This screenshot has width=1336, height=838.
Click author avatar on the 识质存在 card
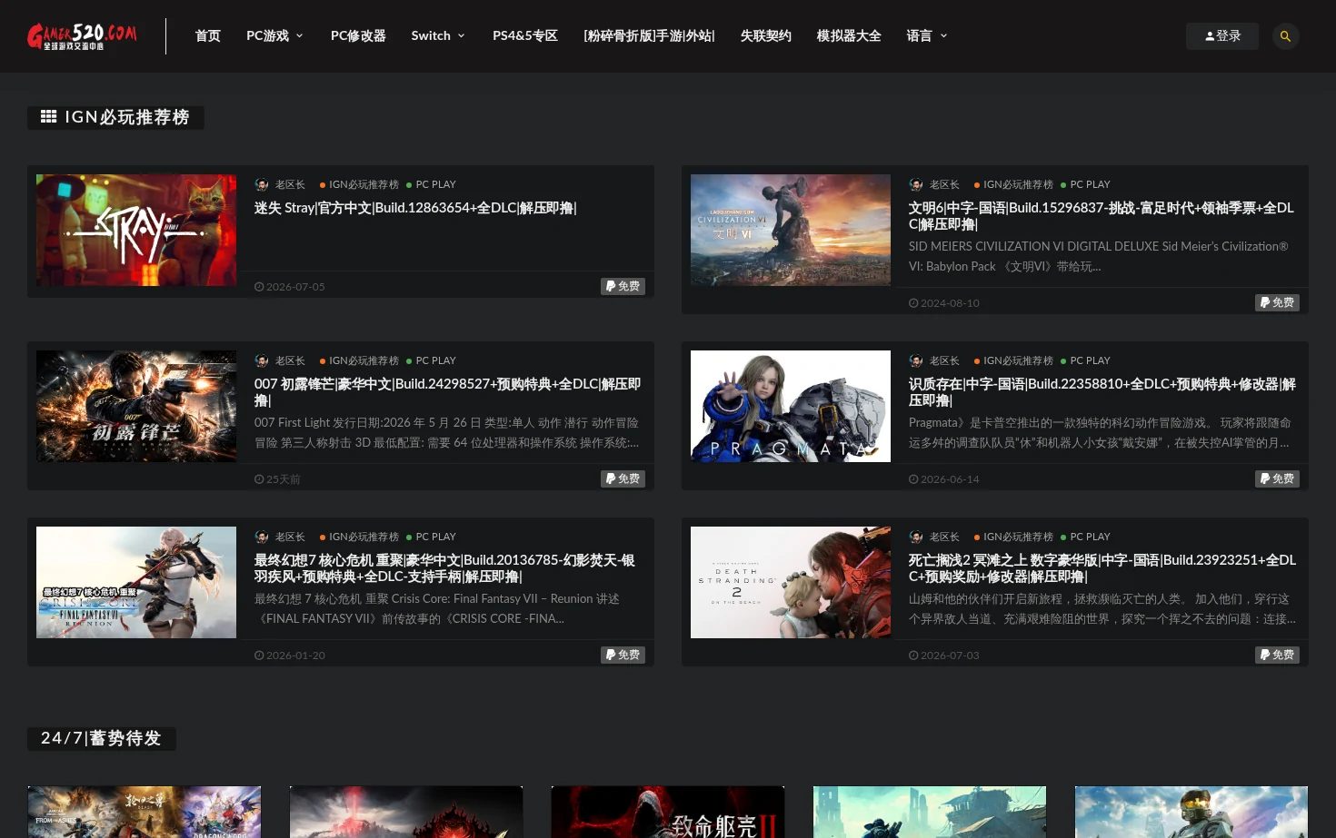click(916, 360)
